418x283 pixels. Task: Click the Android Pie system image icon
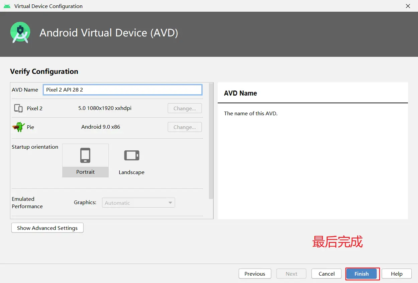[18, 127]
